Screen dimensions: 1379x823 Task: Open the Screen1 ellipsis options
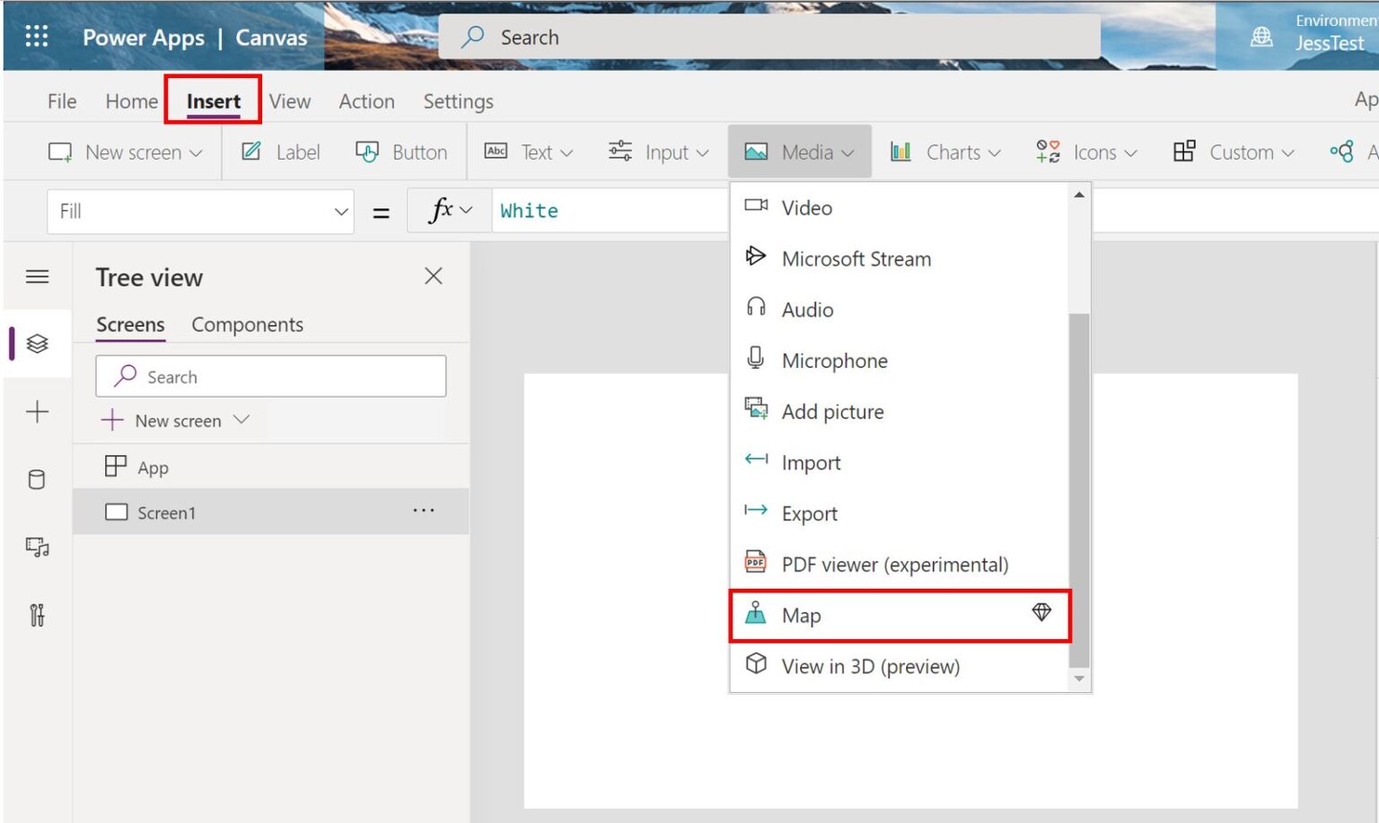coord(423,511)
